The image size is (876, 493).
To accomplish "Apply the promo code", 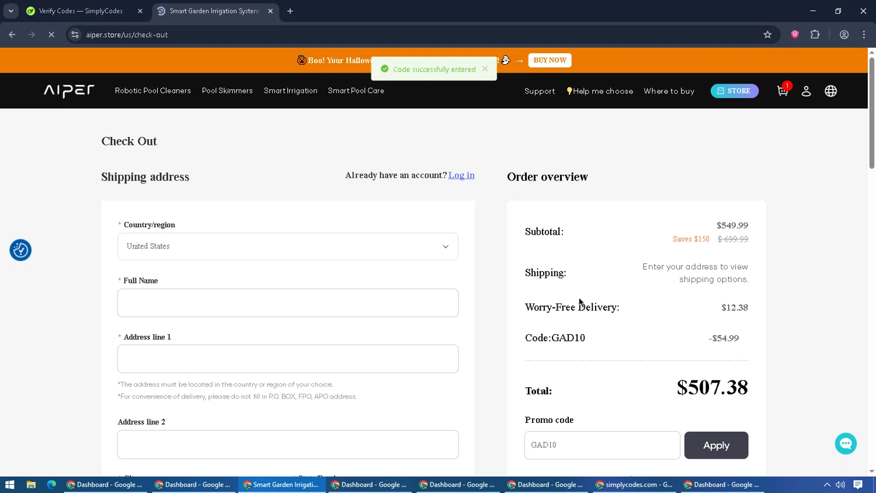I will pyautogui.click(x=716, y=445).
